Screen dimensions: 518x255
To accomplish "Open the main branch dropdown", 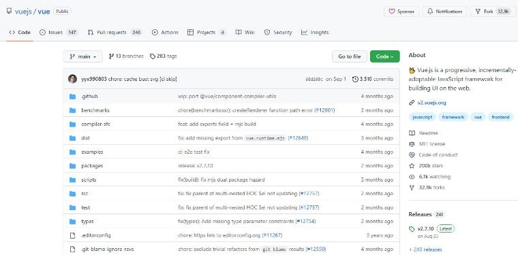I will 83,56.
